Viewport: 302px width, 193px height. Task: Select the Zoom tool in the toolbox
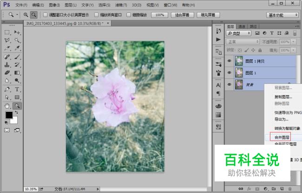click(17, 106)
